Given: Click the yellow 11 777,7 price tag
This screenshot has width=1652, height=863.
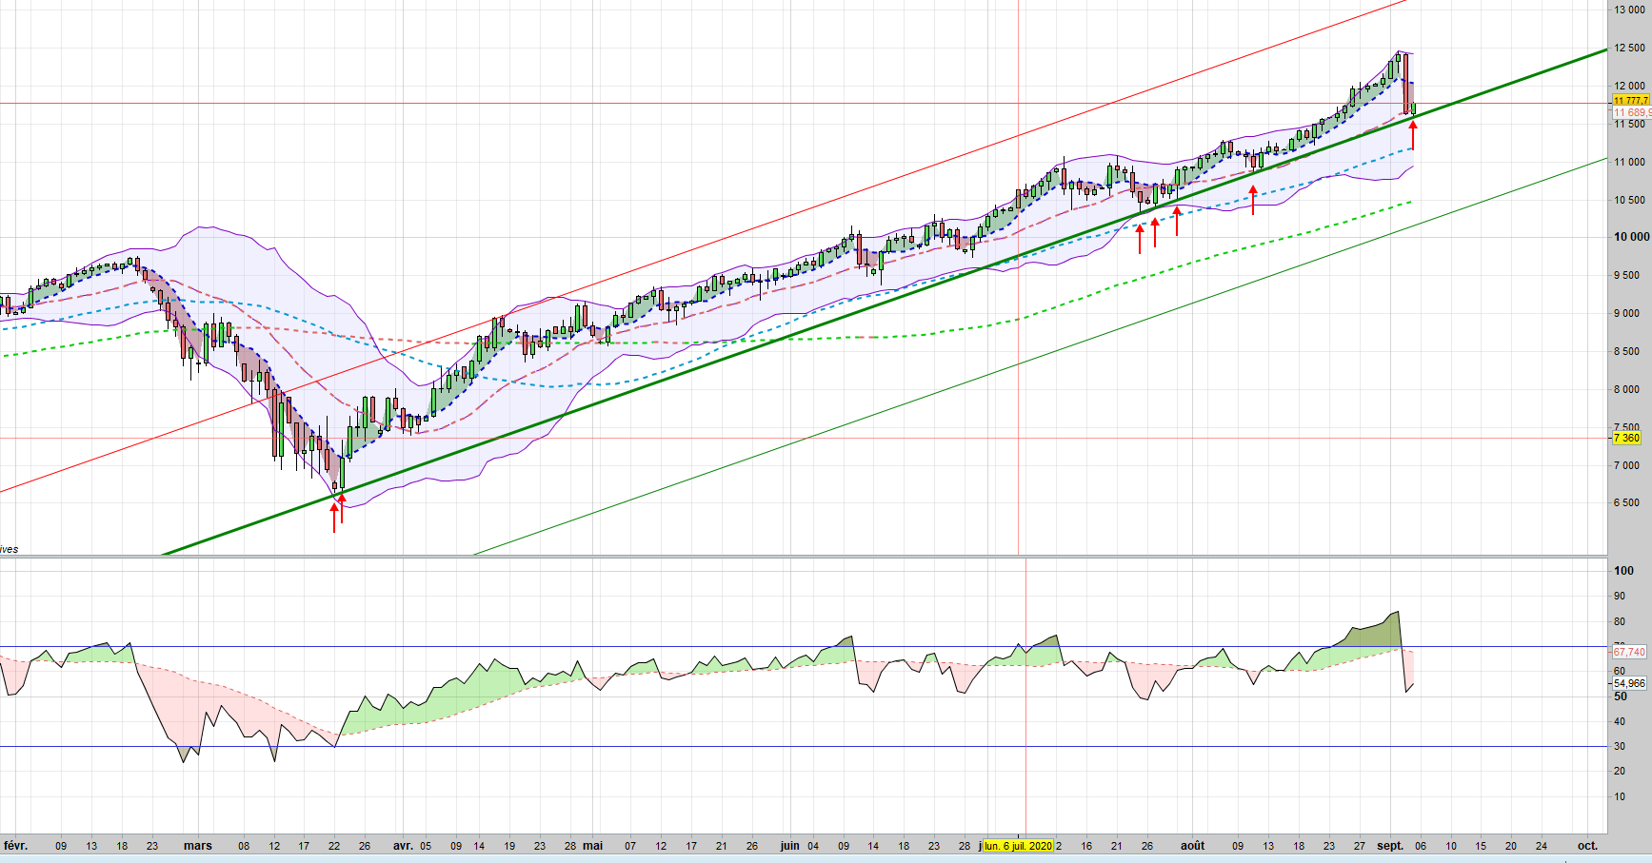Looking at the screenshot, I should pos(1631,100).
